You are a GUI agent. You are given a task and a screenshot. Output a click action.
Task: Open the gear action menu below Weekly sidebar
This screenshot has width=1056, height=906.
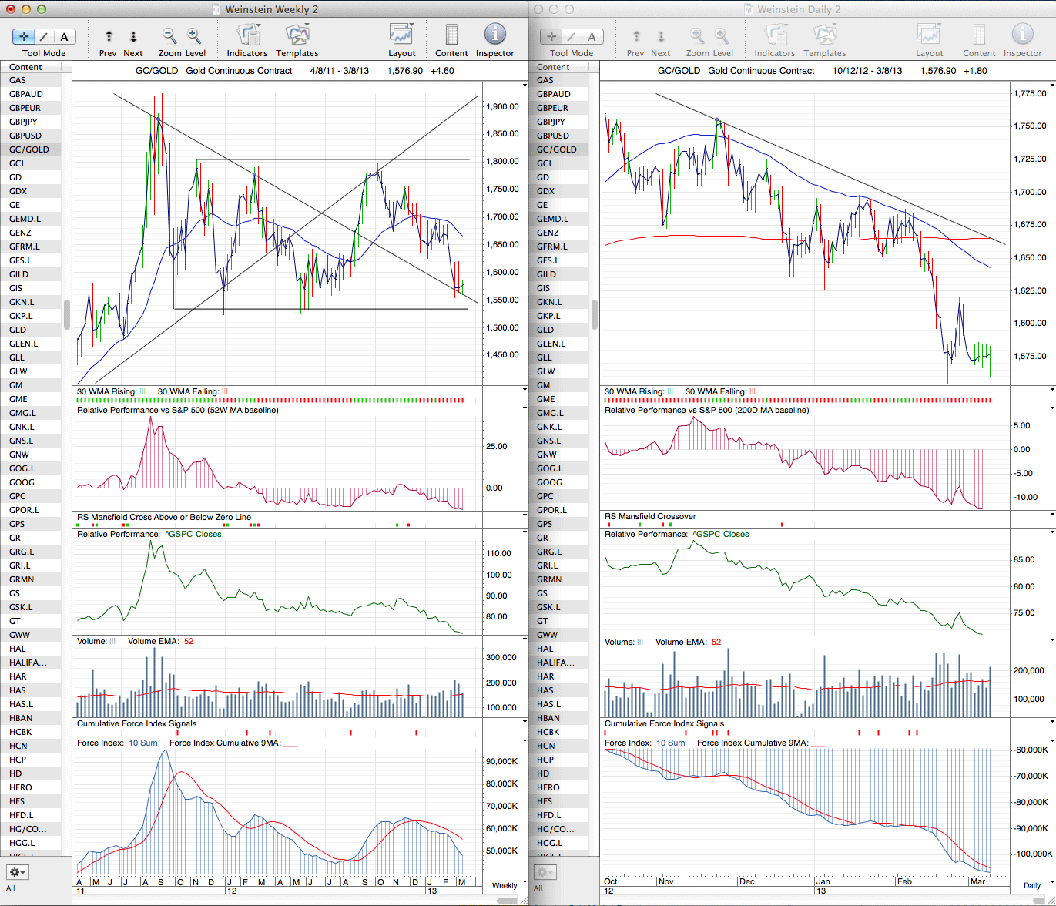pos(17,872)
